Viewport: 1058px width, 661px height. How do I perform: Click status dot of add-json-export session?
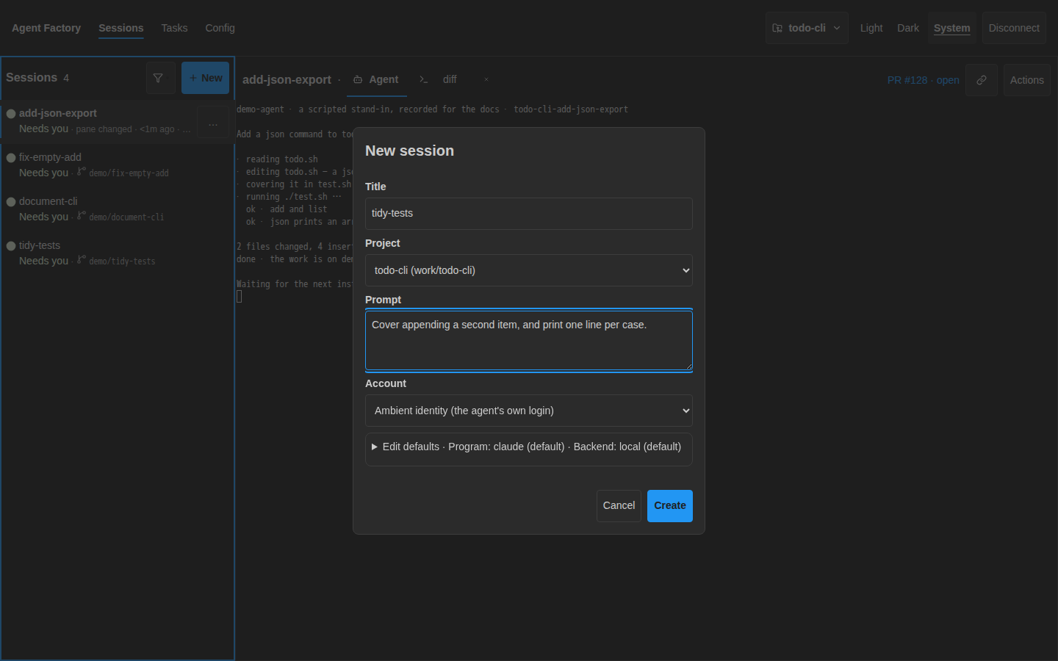tap(11, 114)
